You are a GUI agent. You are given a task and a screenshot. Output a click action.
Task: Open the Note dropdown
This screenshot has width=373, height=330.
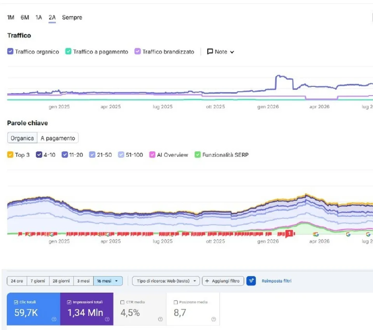[x=221, y=52]
